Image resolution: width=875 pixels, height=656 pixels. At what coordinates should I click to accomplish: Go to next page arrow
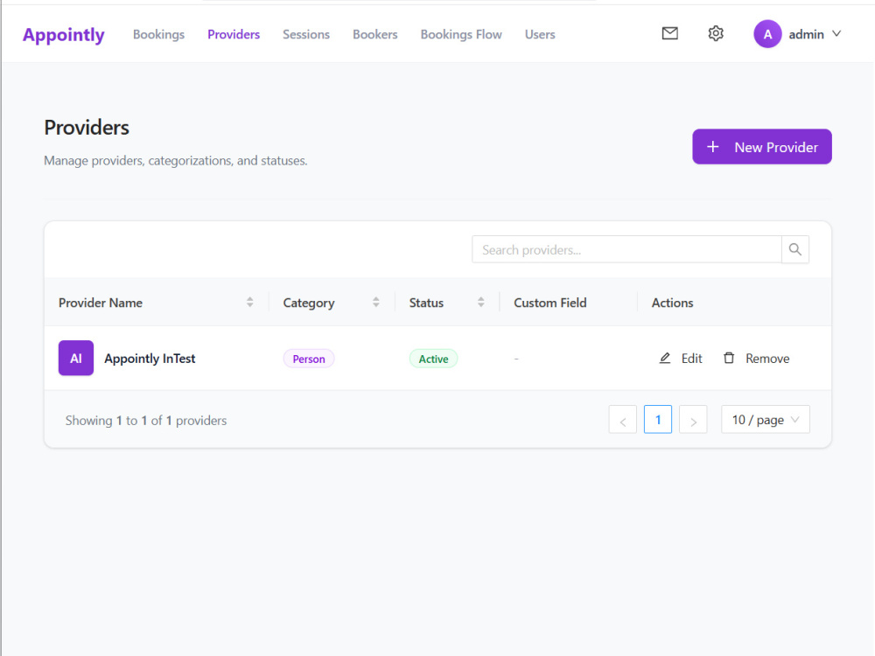693,420
